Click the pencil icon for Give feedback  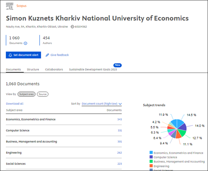47,55
